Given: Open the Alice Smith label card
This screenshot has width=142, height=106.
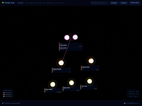Looking at the screenshot, I should [53, 90].
